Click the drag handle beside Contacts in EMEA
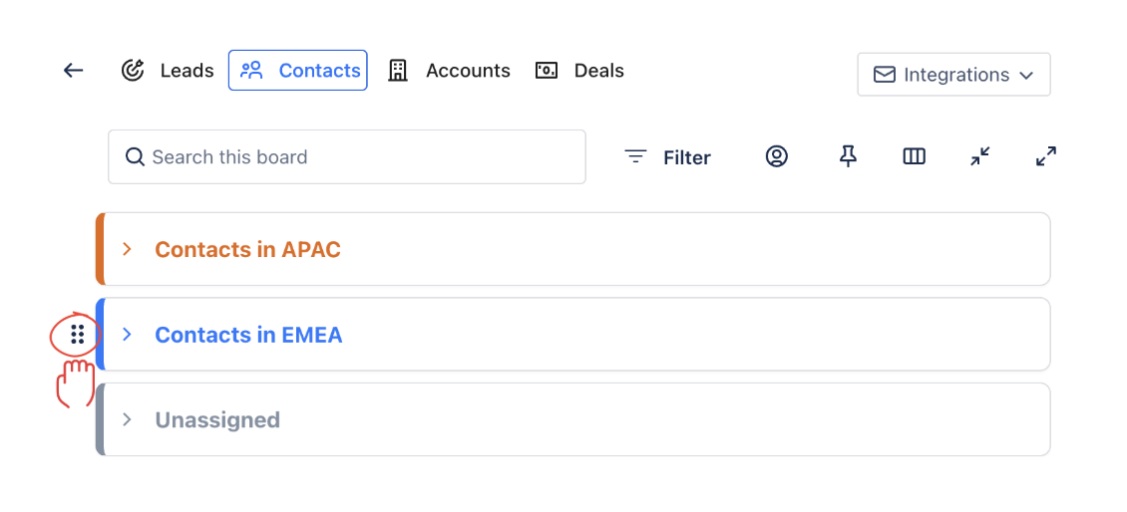The image size is (1127, 512). tap(78, 335)
